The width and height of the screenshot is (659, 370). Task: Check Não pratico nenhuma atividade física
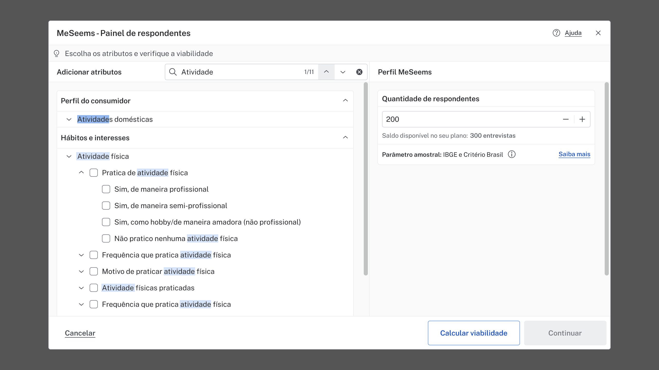(x=106, y=238)
